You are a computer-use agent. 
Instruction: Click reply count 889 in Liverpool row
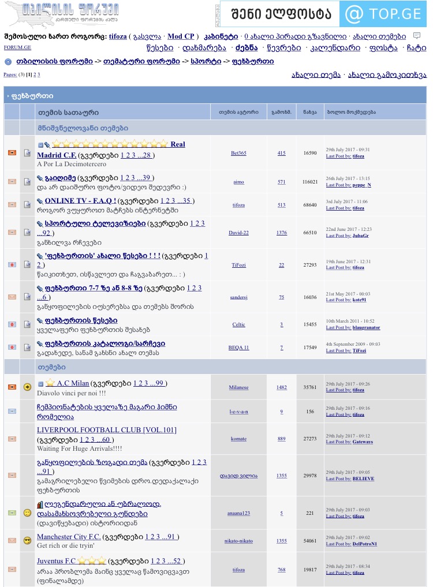pos(282,439)
